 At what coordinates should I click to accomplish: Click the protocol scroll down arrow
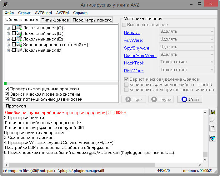tap(205, 159)
